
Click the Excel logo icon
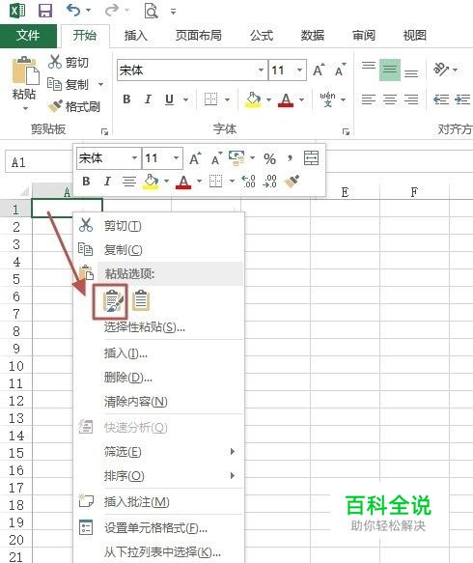click(16, 11)
